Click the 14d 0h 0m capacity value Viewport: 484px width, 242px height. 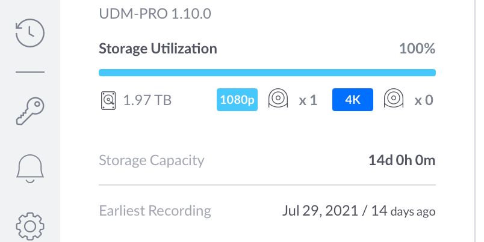(402, 160)
